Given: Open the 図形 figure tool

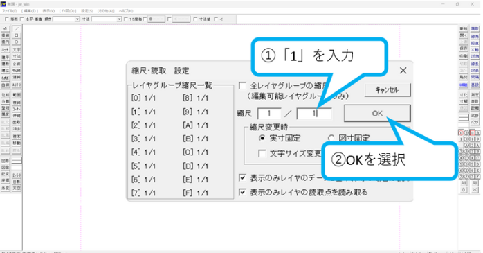Looking at the screenshot, I should click(x=6, y=161).
